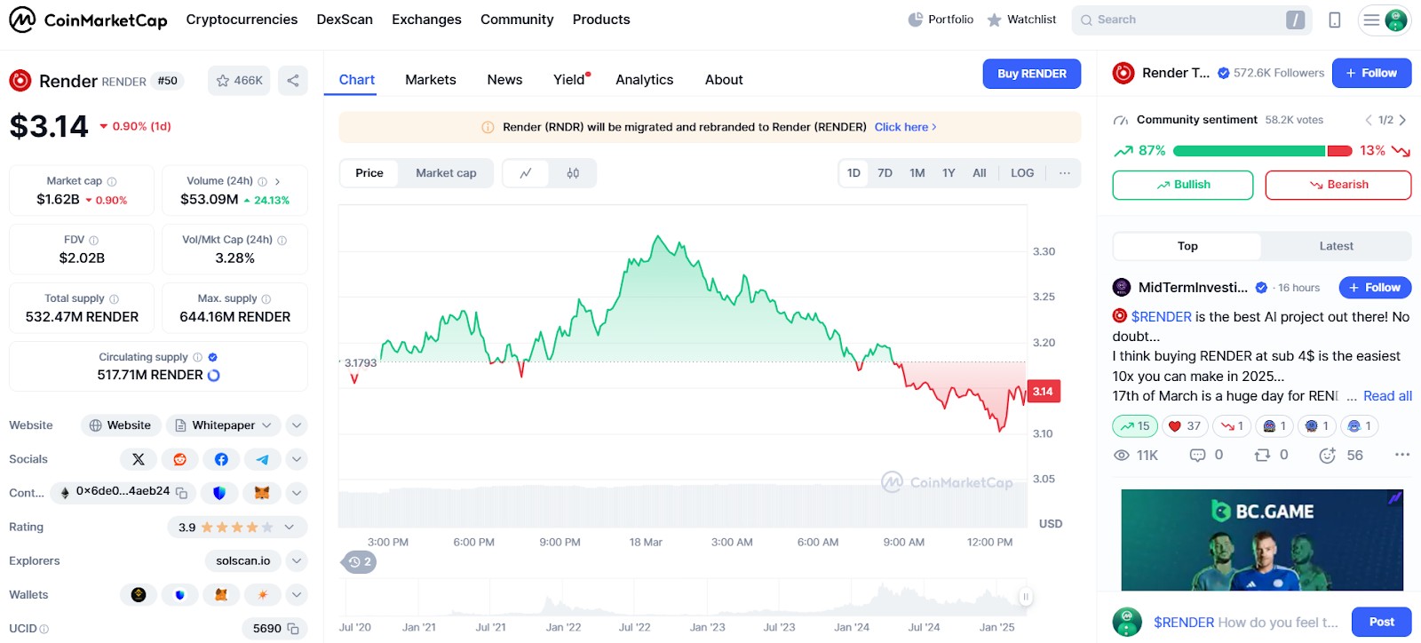The width and height of the screenshot is (1421, 643).
Task: Expand the Explorers row chevron
Action: click(x=297, y=561)
